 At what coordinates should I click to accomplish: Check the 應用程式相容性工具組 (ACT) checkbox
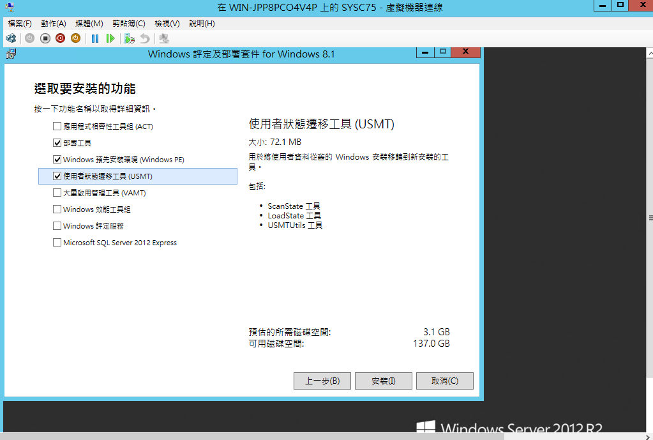pos(57,126)
